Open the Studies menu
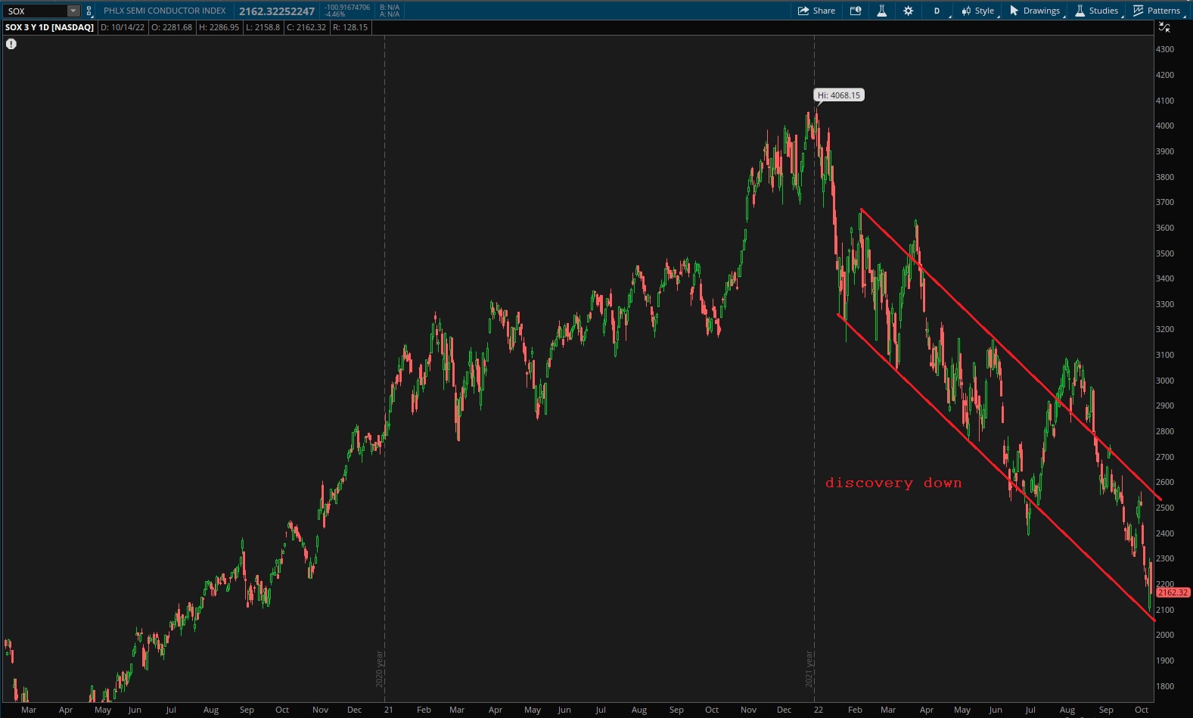The image size is (1193, 718). pos(1097,11)
